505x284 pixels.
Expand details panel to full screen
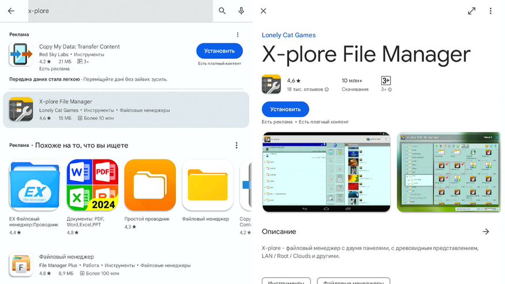coord(472,11)
